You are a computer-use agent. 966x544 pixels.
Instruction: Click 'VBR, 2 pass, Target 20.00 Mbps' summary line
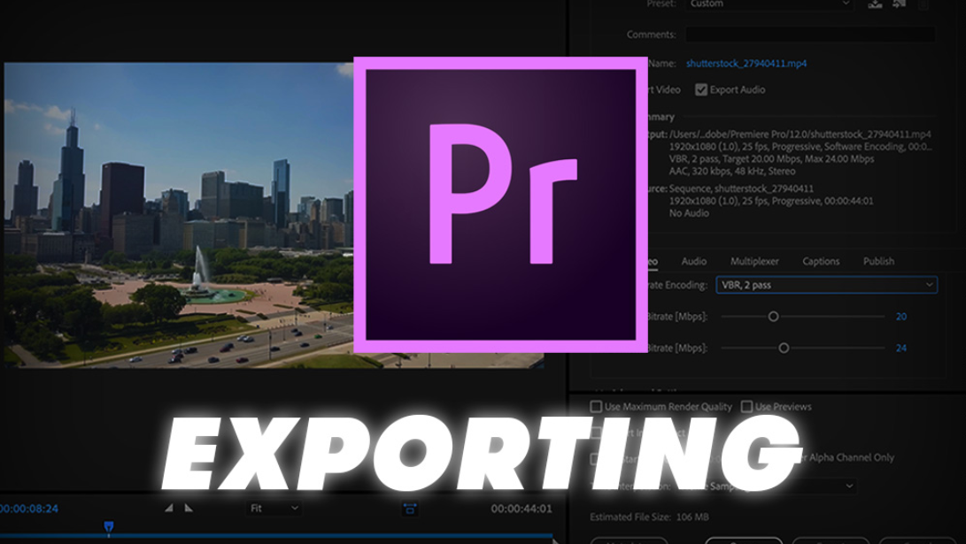tap(771, 158)
